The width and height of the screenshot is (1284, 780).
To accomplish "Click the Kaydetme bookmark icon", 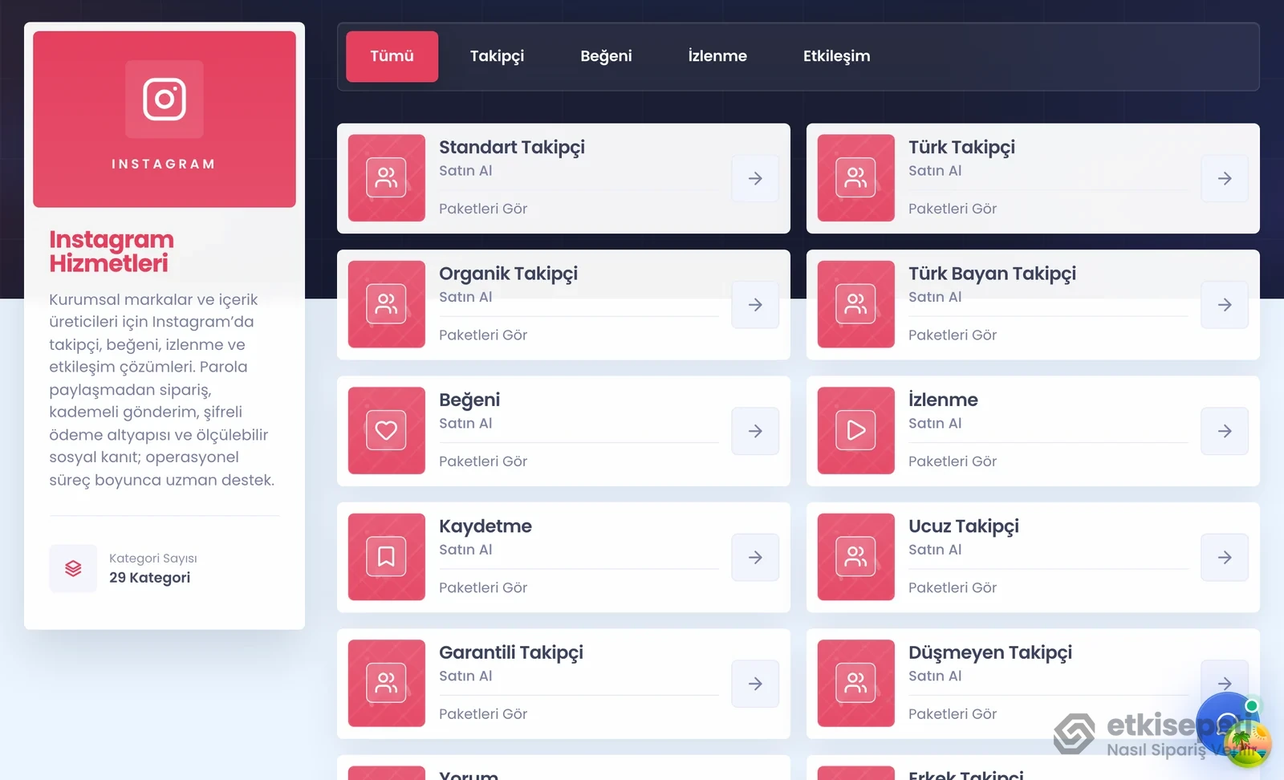I will point(386,557).
